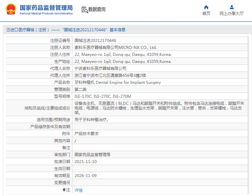Viewport: 252px width, 196px height.
Task: Click address value in 注册人住所 row
Action: tap(123, 55)
